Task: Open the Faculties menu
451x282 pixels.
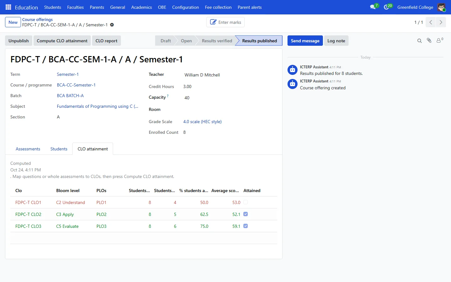Action: coord(75,7)
